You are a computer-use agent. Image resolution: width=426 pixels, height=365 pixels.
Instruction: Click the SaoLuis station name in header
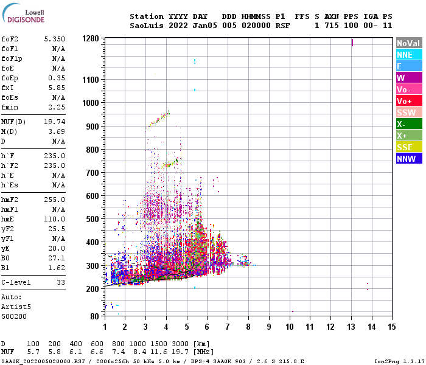pyautogui.click(x=147, y=26)
